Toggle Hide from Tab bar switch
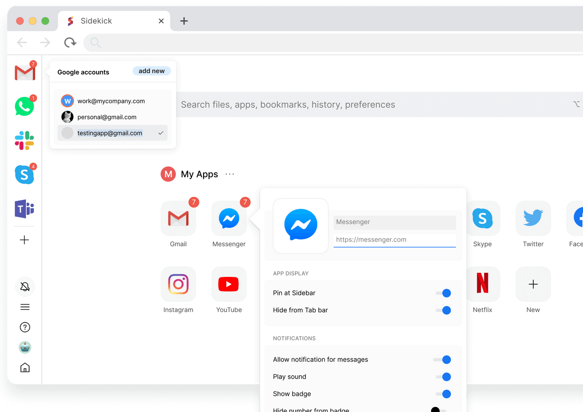Screen dimensions: 583x412 pyautogui.click(x=443, y=310)
